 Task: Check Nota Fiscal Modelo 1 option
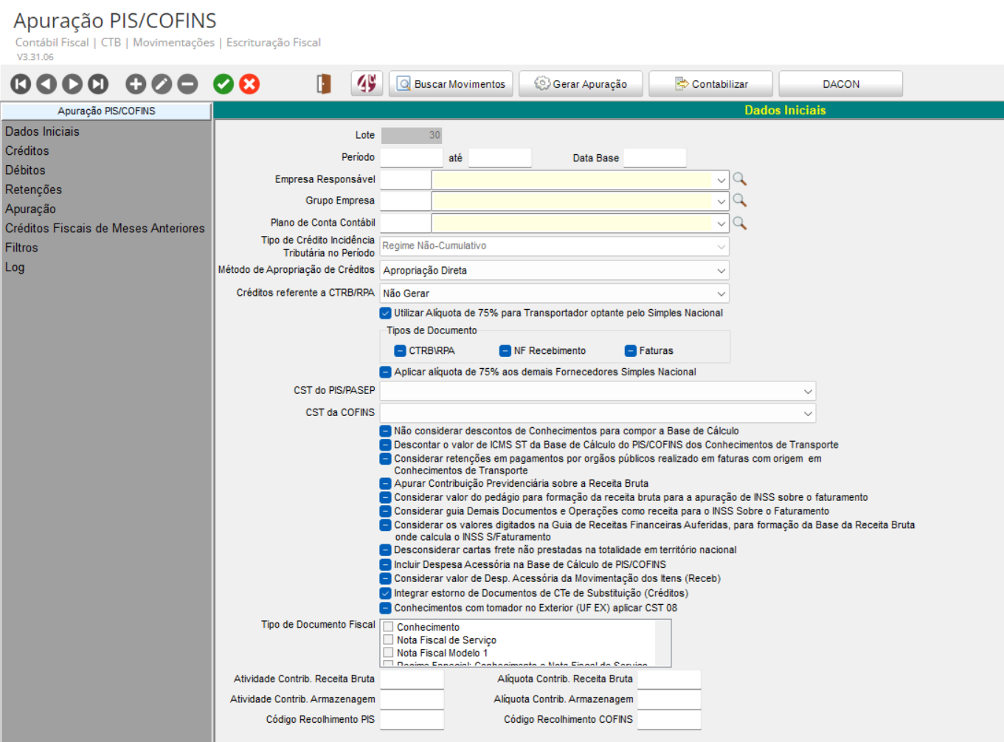pos(388,653)
